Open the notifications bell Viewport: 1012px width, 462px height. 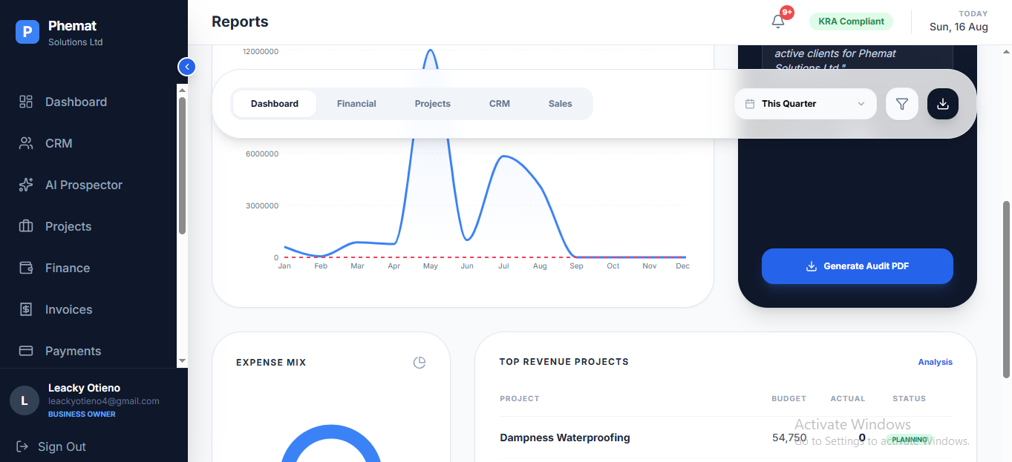778,22
